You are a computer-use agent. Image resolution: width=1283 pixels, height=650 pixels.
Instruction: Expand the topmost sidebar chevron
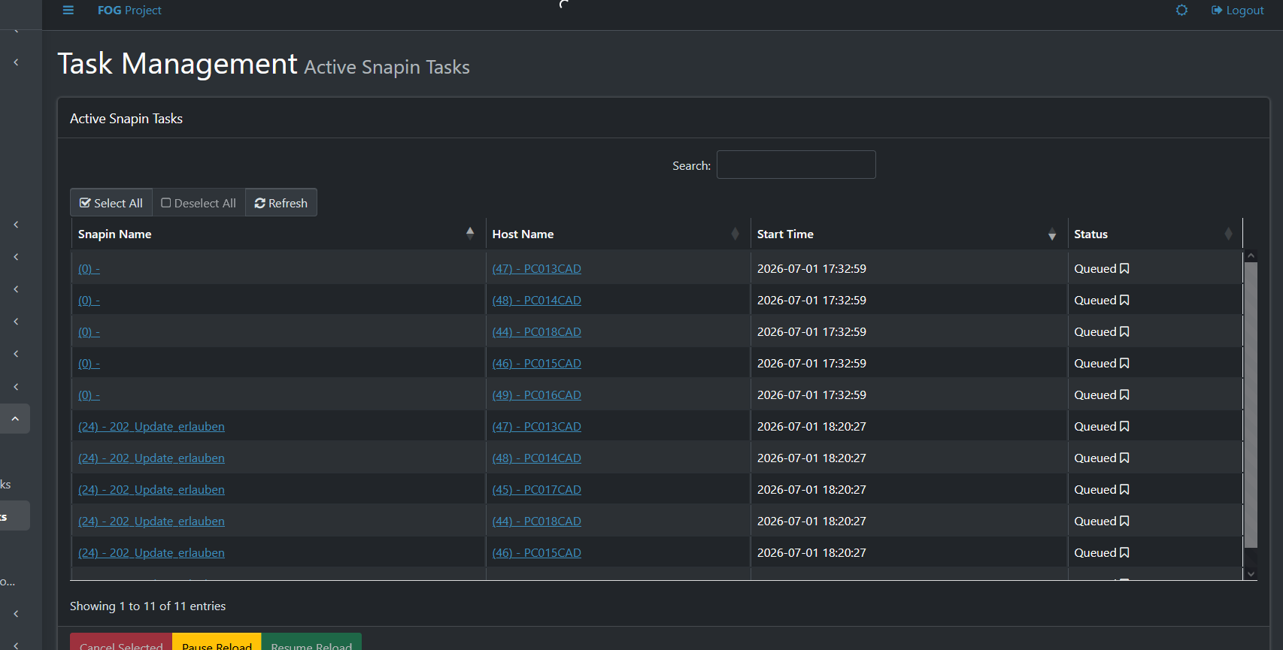click(x=16, y=62)
